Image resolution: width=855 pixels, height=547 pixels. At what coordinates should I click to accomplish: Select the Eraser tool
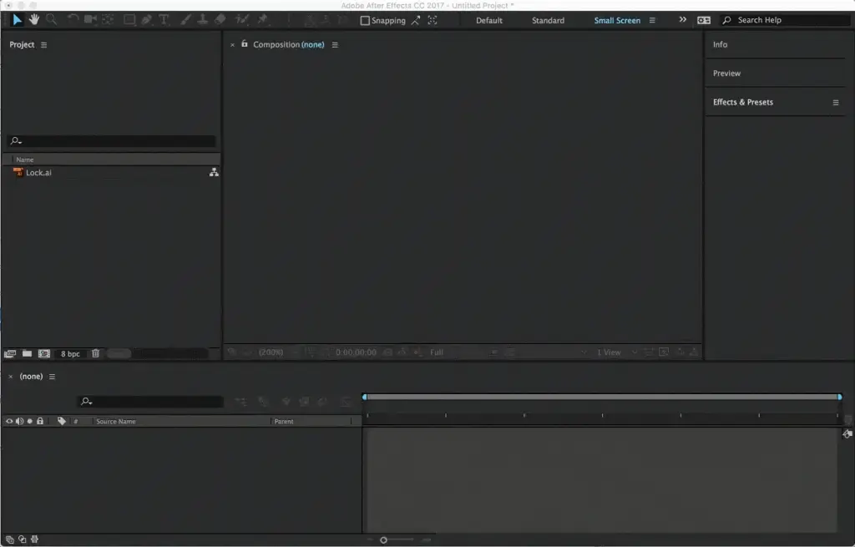(x=220, y=20)
